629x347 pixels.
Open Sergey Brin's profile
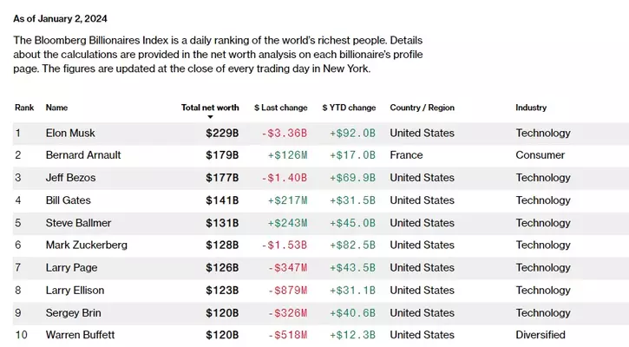(x=72, y=312)
